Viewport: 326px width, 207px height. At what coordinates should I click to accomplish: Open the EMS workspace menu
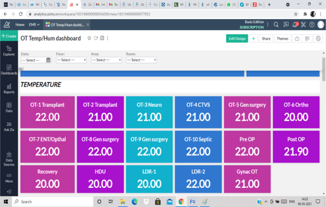[34, 24]
